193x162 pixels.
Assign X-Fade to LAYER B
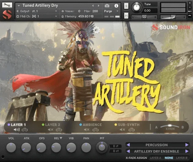click(x=182, y=158)
